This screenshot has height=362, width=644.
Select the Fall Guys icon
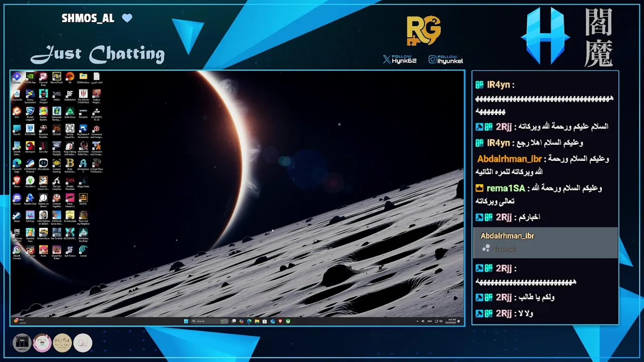pyautogui.click(x=30, y=216)
